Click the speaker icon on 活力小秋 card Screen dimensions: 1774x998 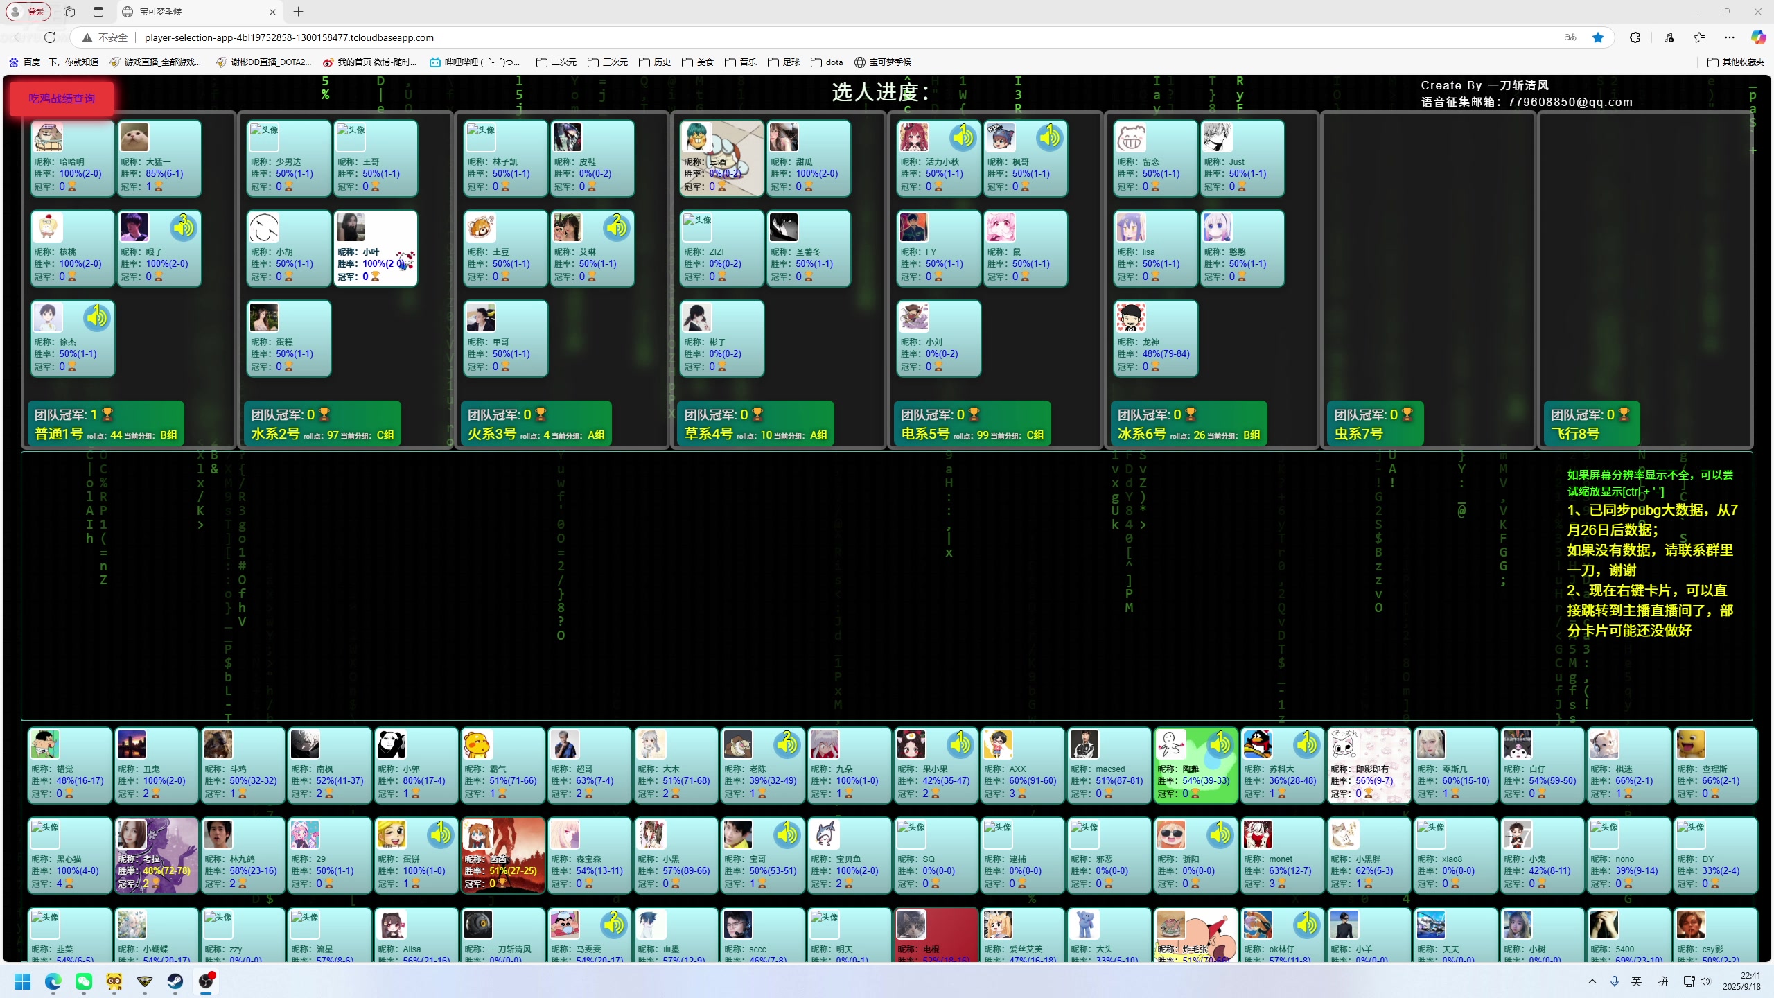(x=963, y=137)
